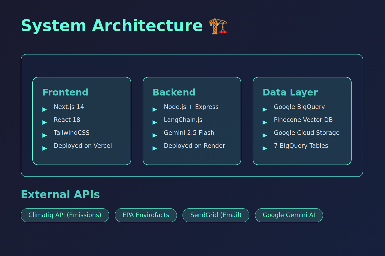
Task: Click the System Architecture heading
Action: (x=112, y=26)
